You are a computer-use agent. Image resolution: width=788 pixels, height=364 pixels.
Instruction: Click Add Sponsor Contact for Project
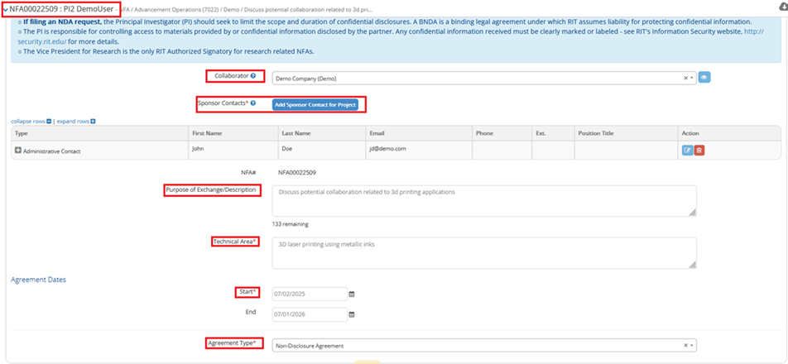click(315, 105)
